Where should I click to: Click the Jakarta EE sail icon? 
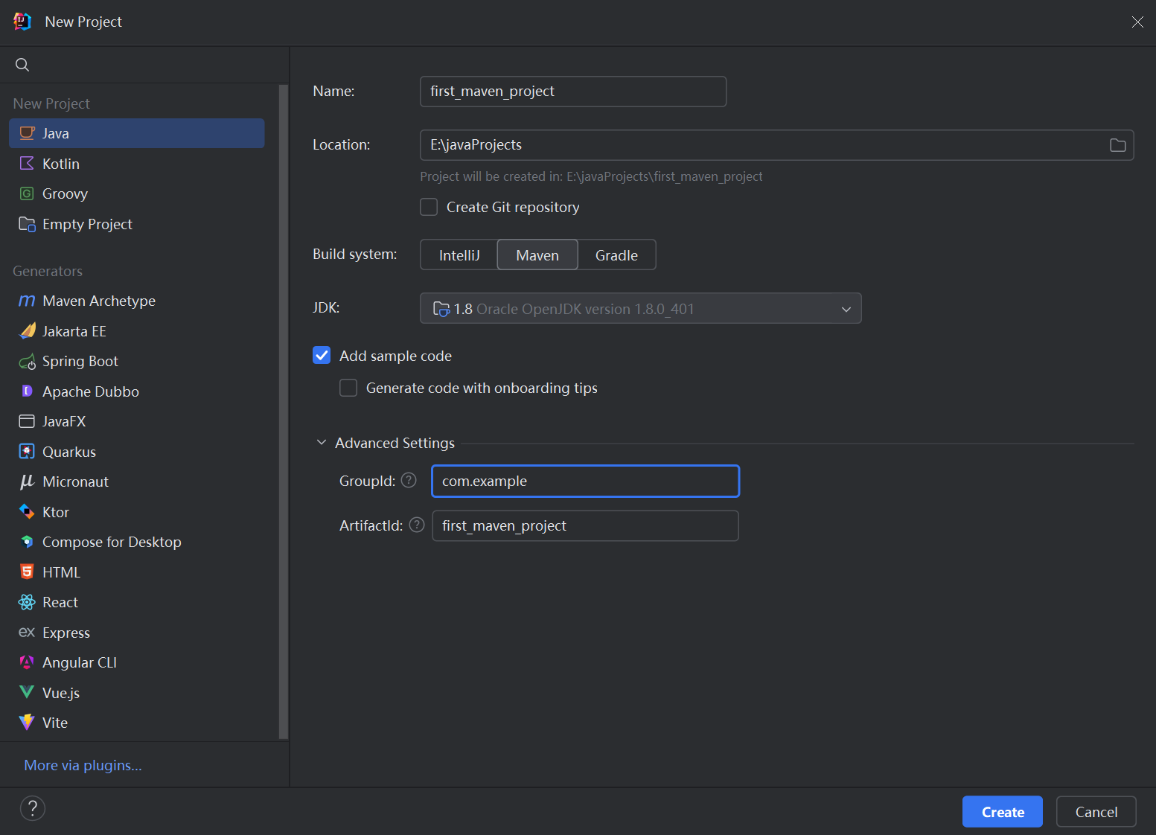(27, 330)
